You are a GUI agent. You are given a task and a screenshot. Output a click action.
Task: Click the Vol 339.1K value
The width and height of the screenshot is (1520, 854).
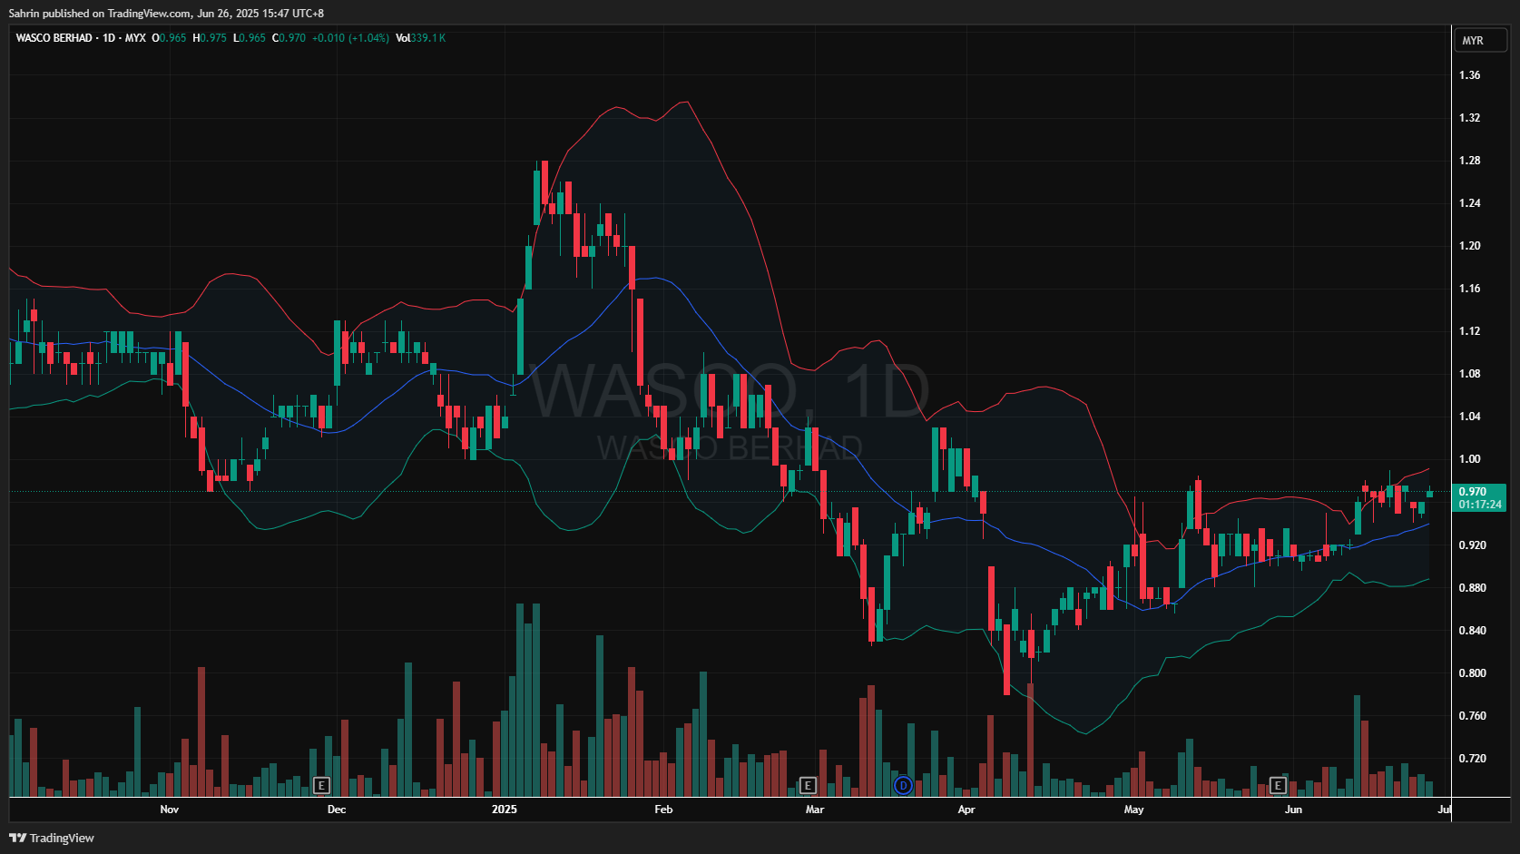tap(420, 38)
